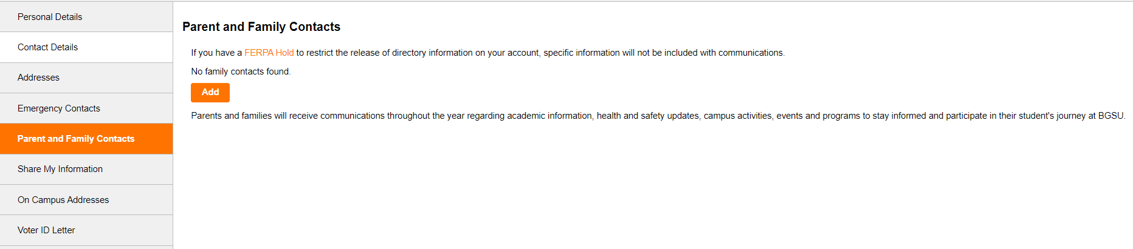
Task: Choose the Voter ID Letter menu entry
Action: click(46, 230)
